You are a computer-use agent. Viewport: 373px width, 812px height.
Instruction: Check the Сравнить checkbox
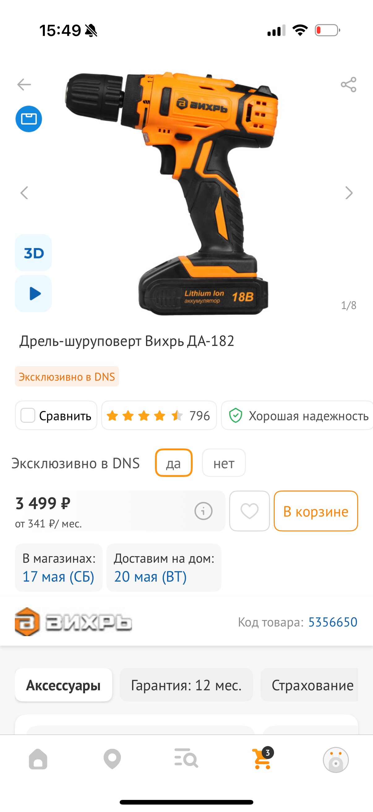28,415
